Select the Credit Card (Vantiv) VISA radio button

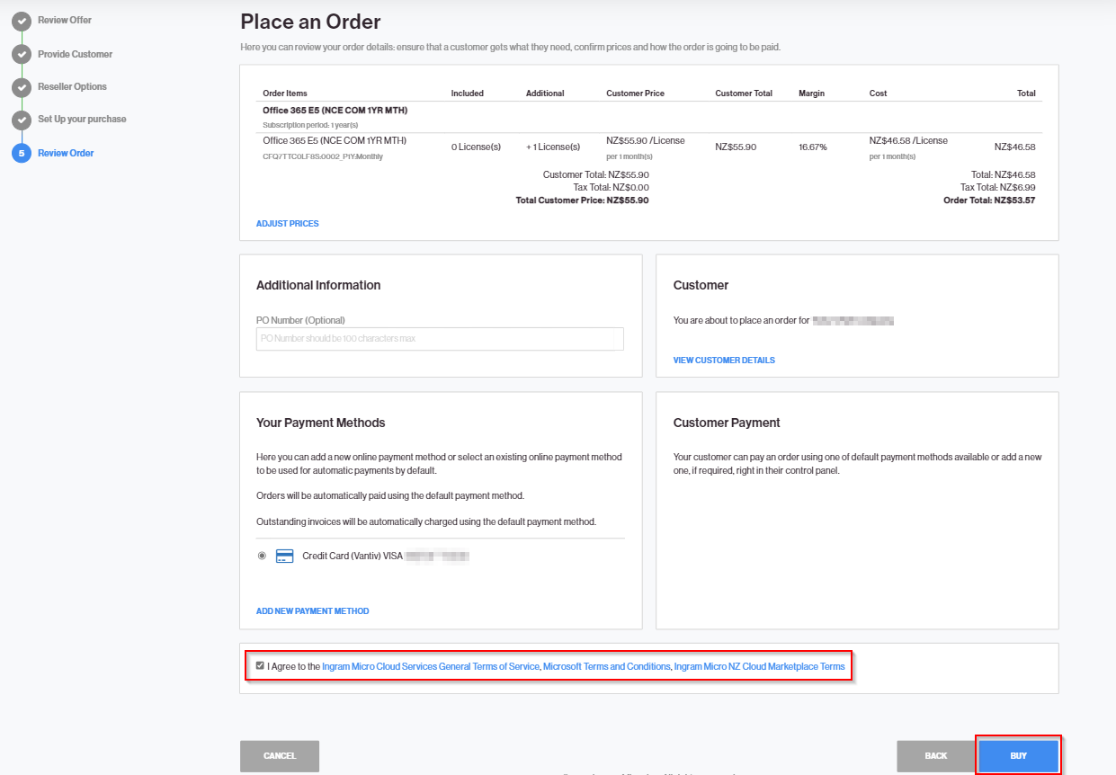click(262, 557)
